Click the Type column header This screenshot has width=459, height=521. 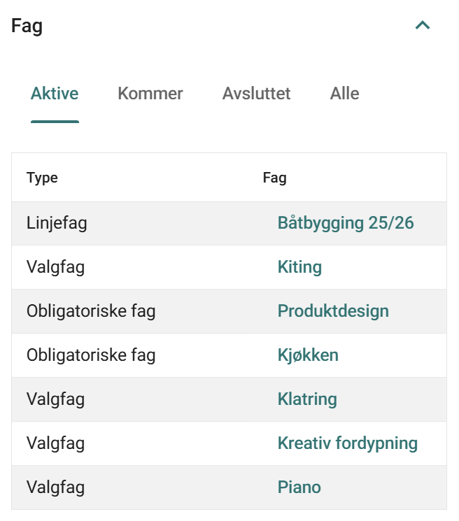click(x=42, y=178)
